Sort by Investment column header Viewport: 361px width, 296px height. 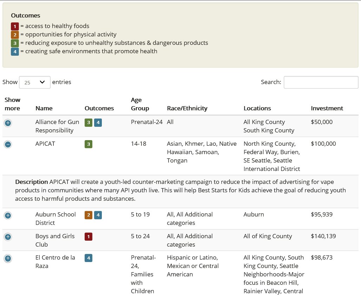[327, 108]
